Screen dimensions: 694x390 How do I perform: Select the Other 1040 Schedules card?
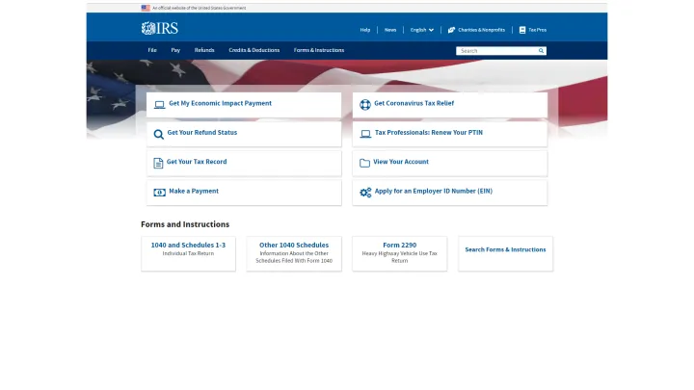tap(294, 253)
